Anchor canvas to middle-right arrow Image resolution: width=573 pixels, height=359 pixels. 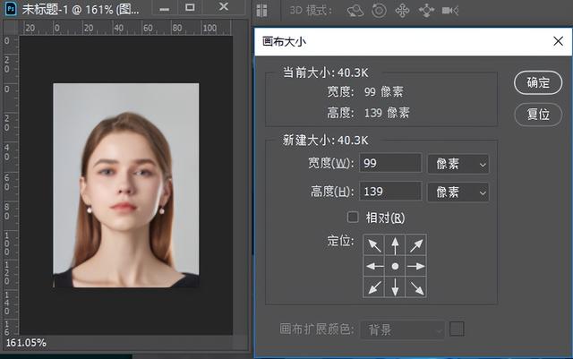tap(415, 266)
